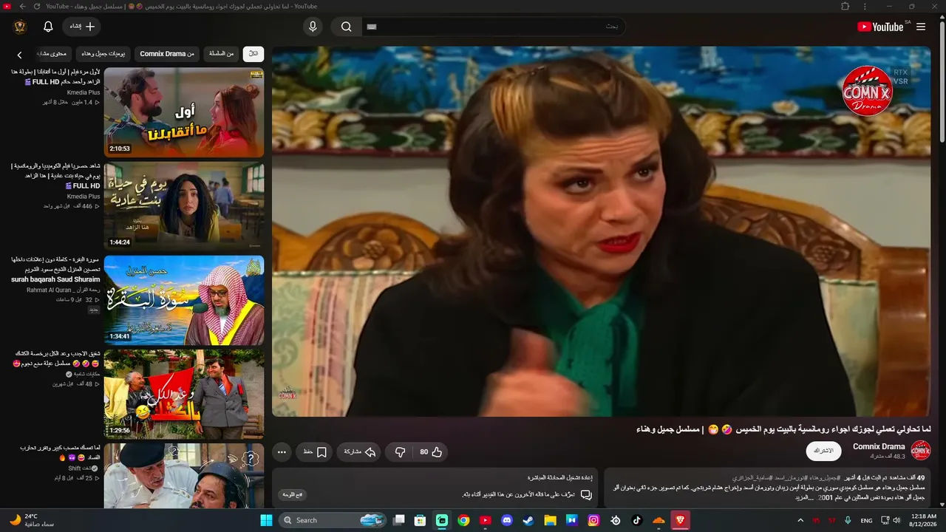This screenshot has height=532, width=946.
Task: Expand description with المزيد link
Action: [x=806, y=498]
